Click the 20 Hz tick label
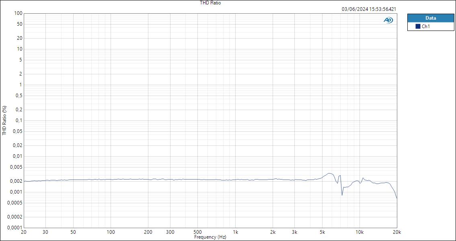This screenshot has height=241, width=456. tap(24, 232)
